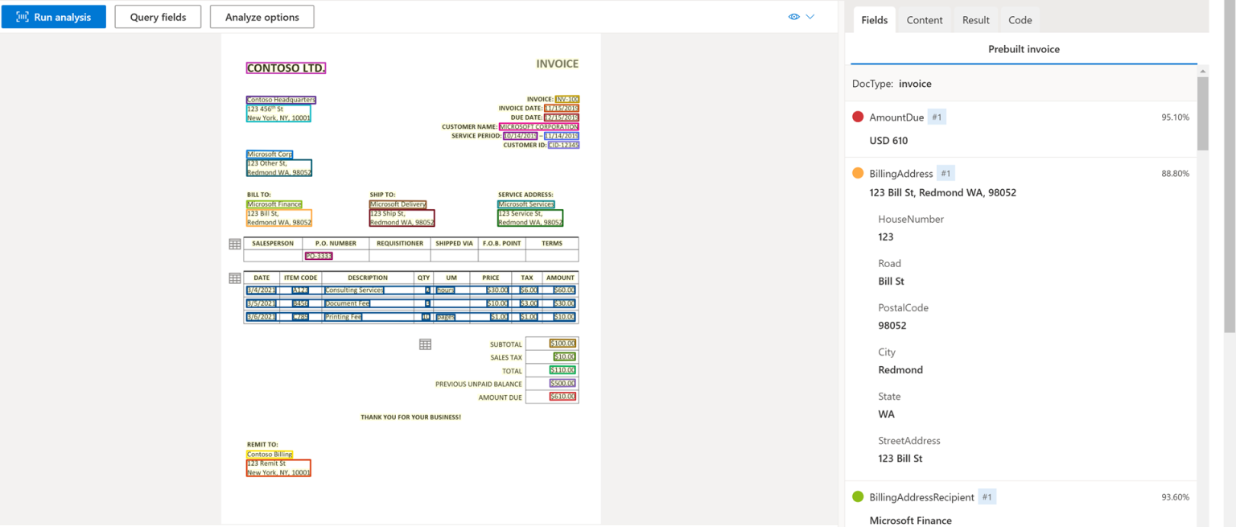Open the Result tab
The width and height of the screenshot is (1236, 527).
pyautogui.click(x=975, y=19)
